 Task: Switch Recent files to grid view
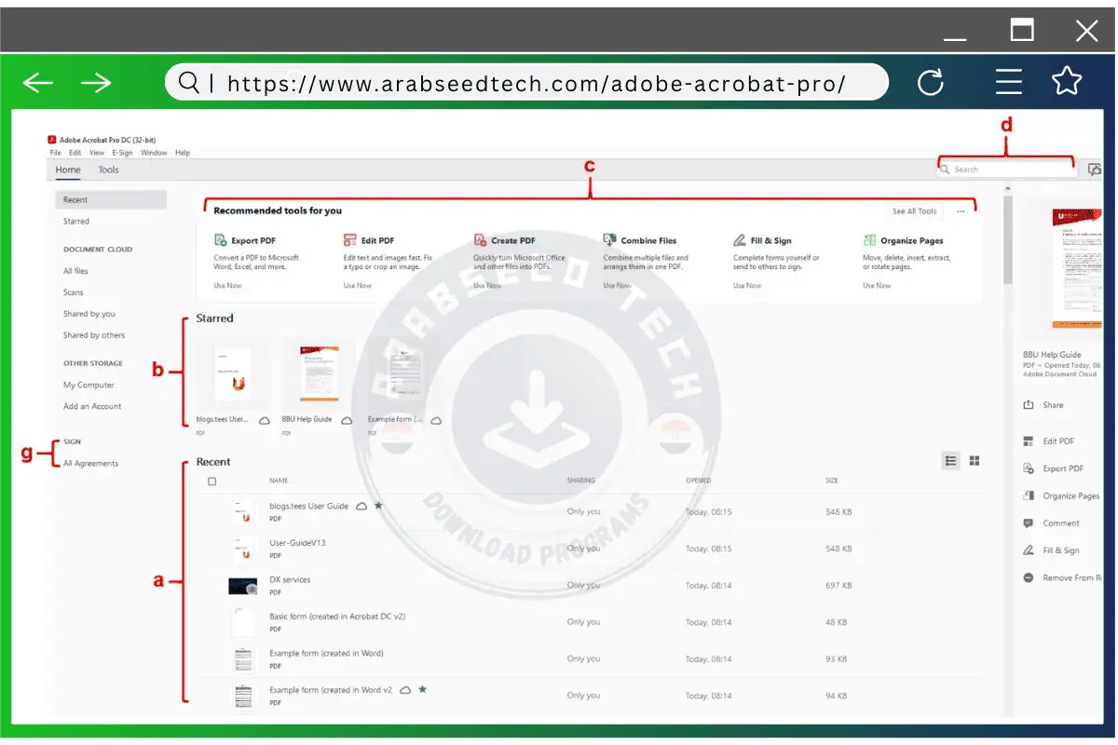pyautogui.click(x=974, y=460)
